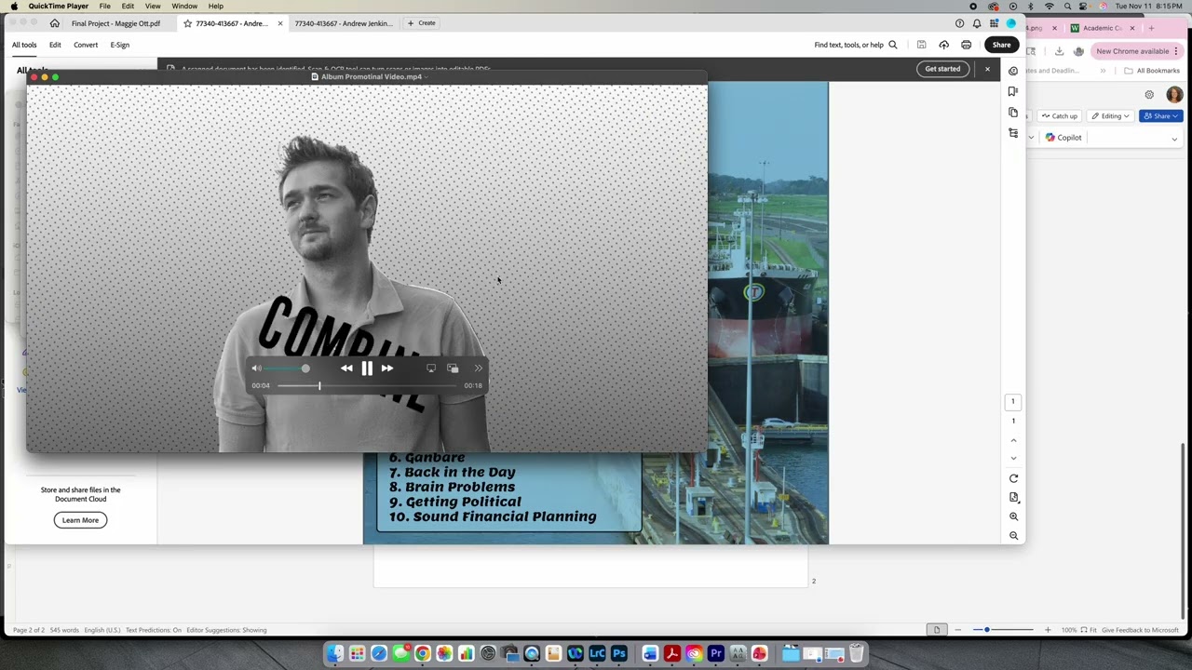Click the Acrobat Create button

coord(422,23)
